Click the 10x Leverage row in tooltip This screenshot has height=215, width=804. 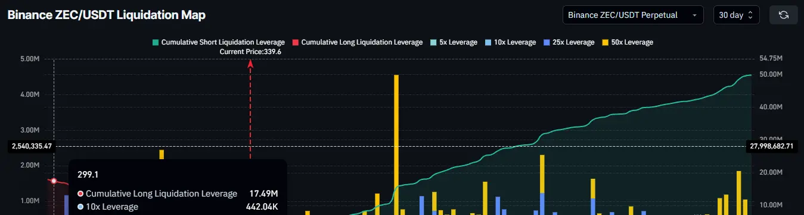click(x=178, y=207)
